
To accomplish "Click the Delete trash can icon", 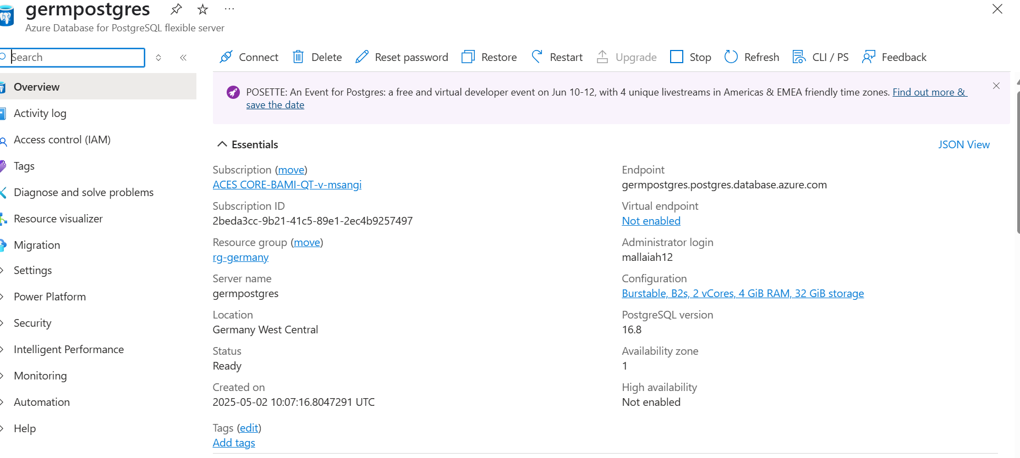I will tap(298, 57).
